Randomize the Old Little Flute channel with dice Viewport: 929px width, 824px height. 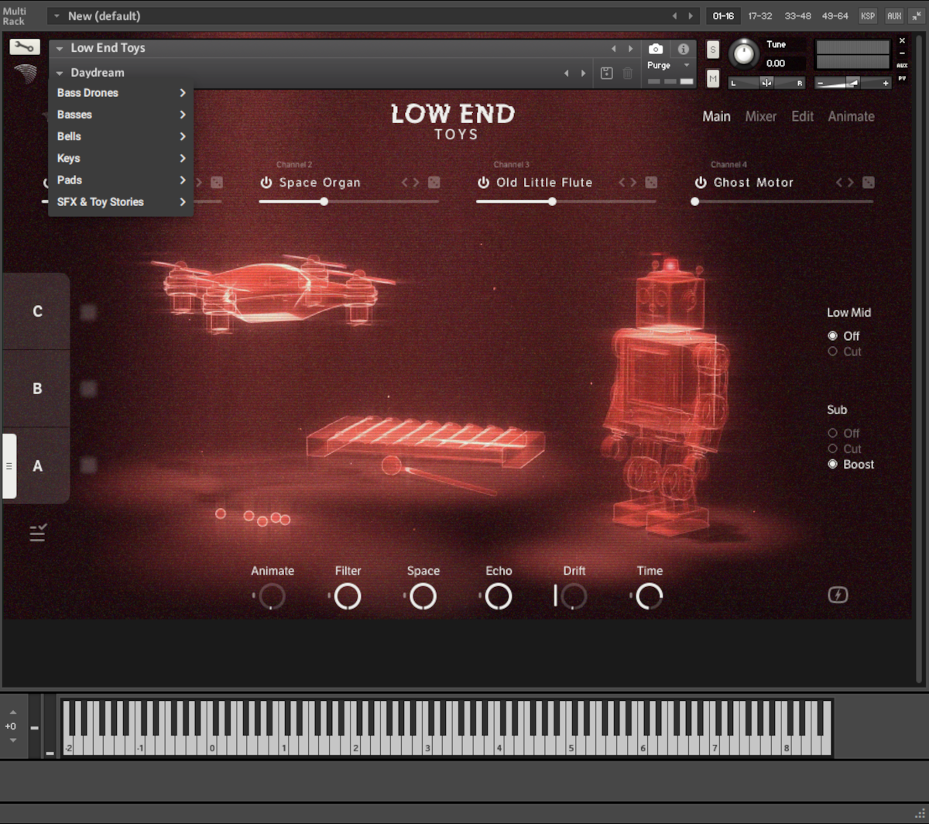(x=652, y=182)
